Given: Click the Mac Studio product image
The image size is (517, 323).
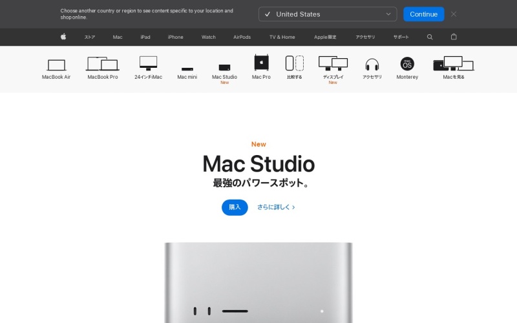Looking at the screenshot, I should (x=258, y=283).
